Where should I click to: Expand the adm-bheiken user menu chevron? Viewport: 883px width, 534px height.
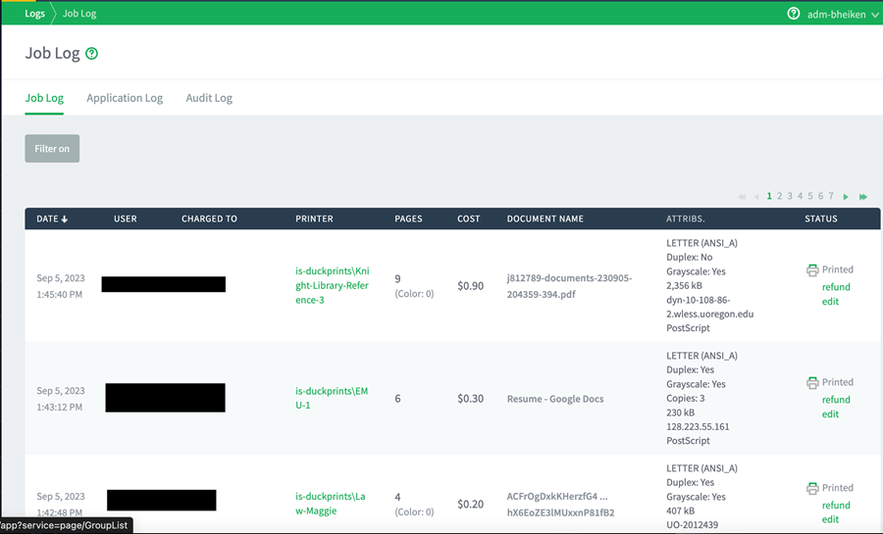point(874,15)
